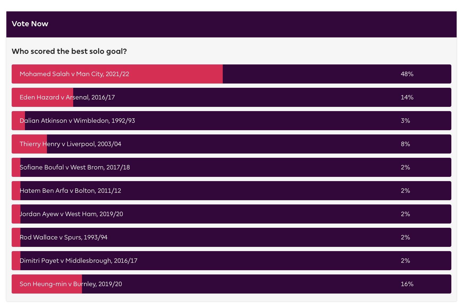
Task: Click the 3% result for Dalian Atkinson
Action: [x=405, y=121]
